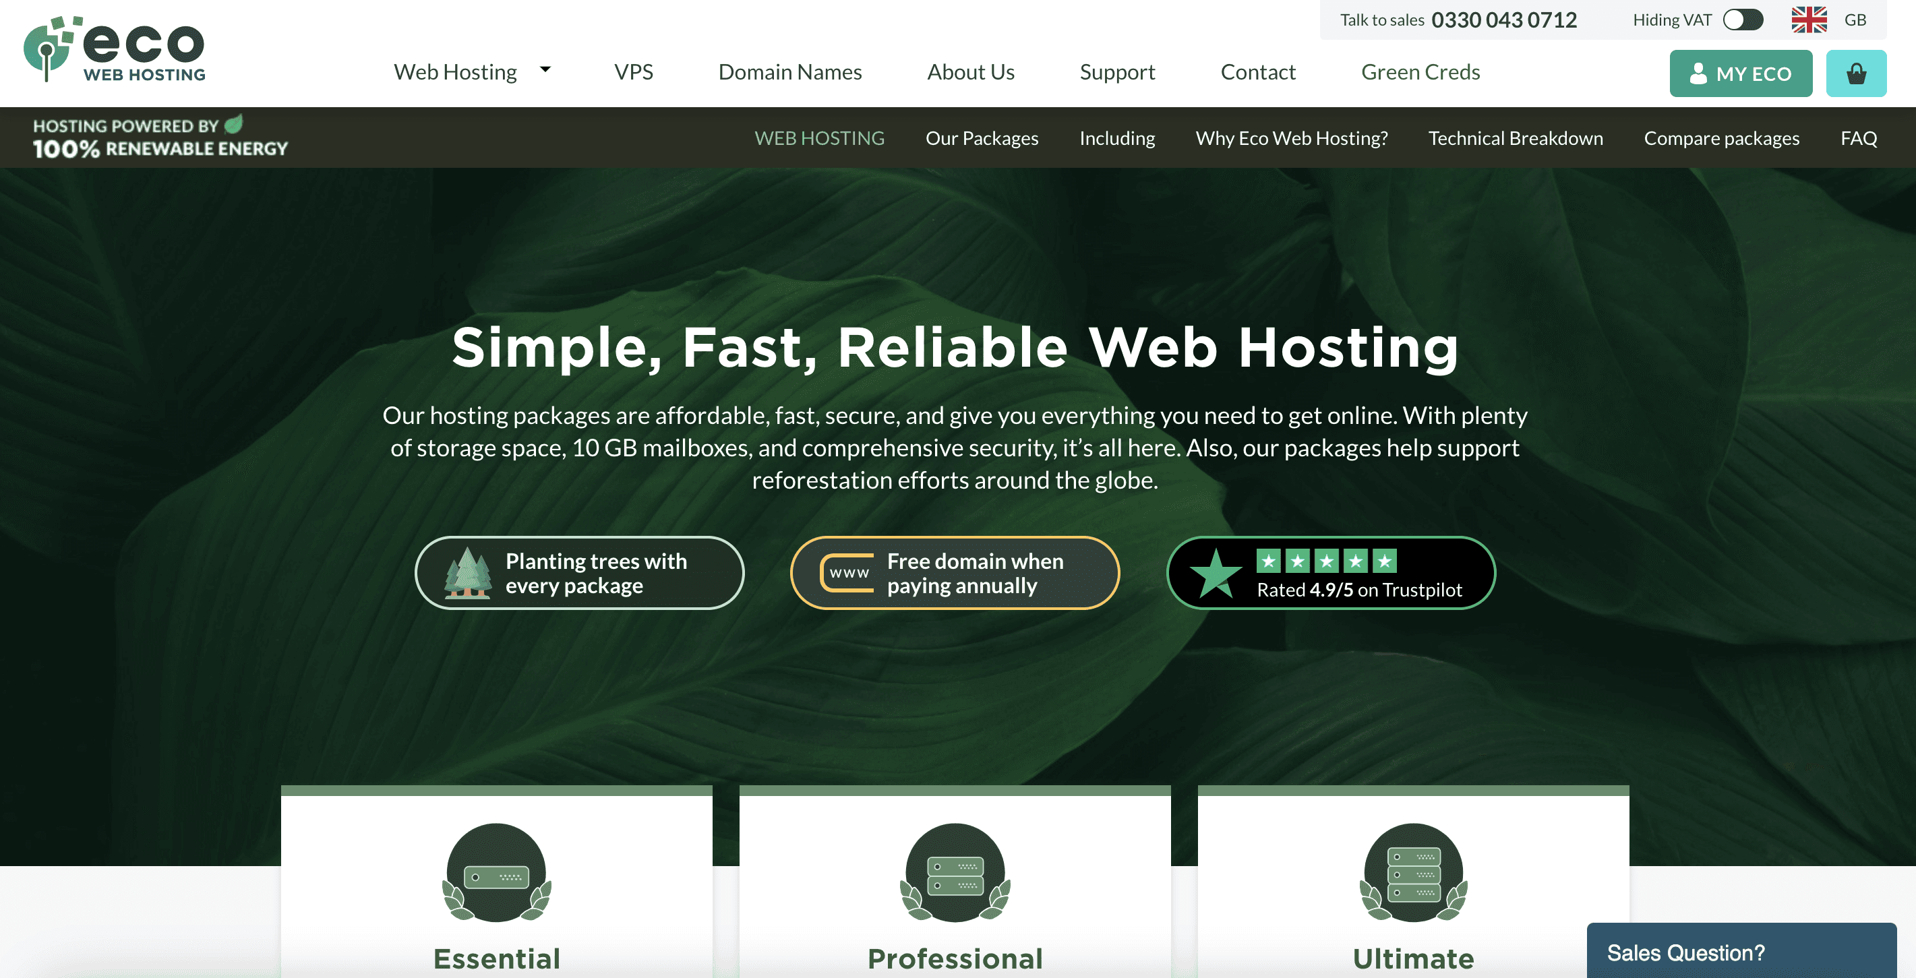This screenshot has height=978, width=1916.
Task: Click the pine trees planting icon
Action: [x=468, y=573]
